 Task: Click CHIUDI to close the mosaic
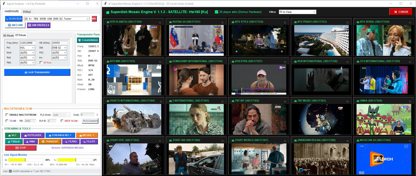coord(401,12)
